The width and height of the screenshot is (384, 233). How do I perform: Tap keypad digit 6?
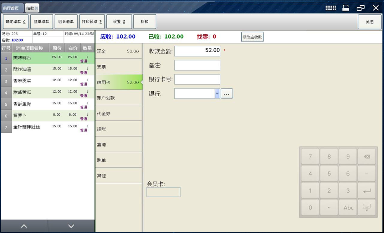pyautogui.click(x=348, y=174)
